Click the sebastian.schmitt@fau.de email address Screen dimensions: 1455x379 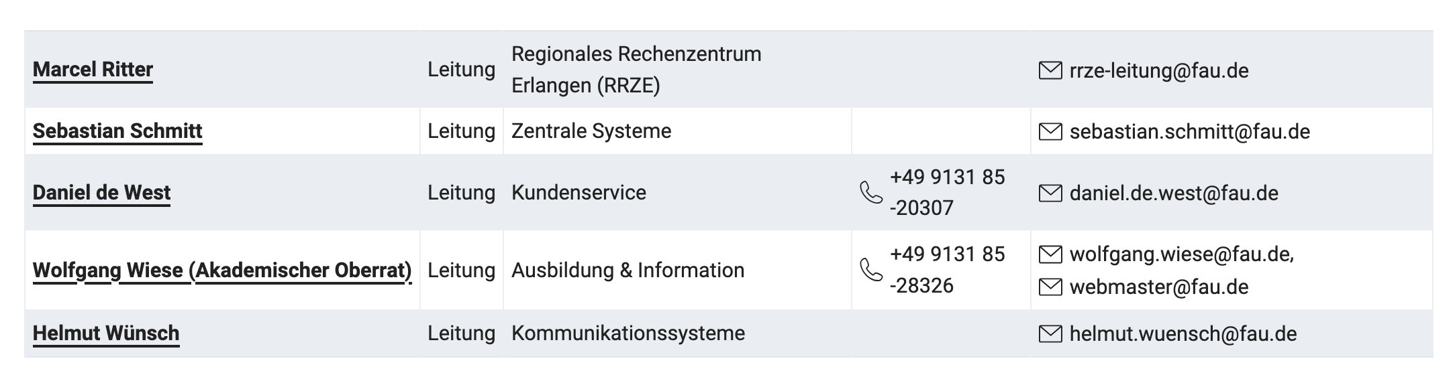click(x=1189, y=132)
